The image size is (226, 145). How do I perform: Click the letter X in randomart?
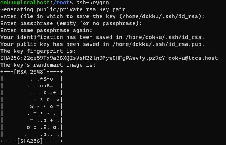45,93
